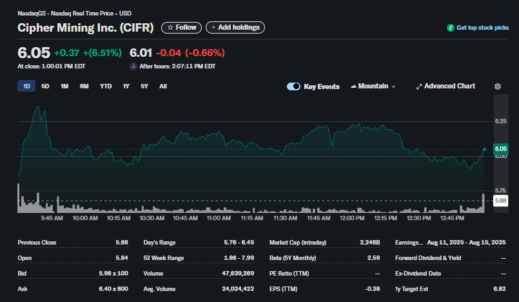519x302 pixels.
Task: Switch chart to 6M range
Action: coord(84,86)
